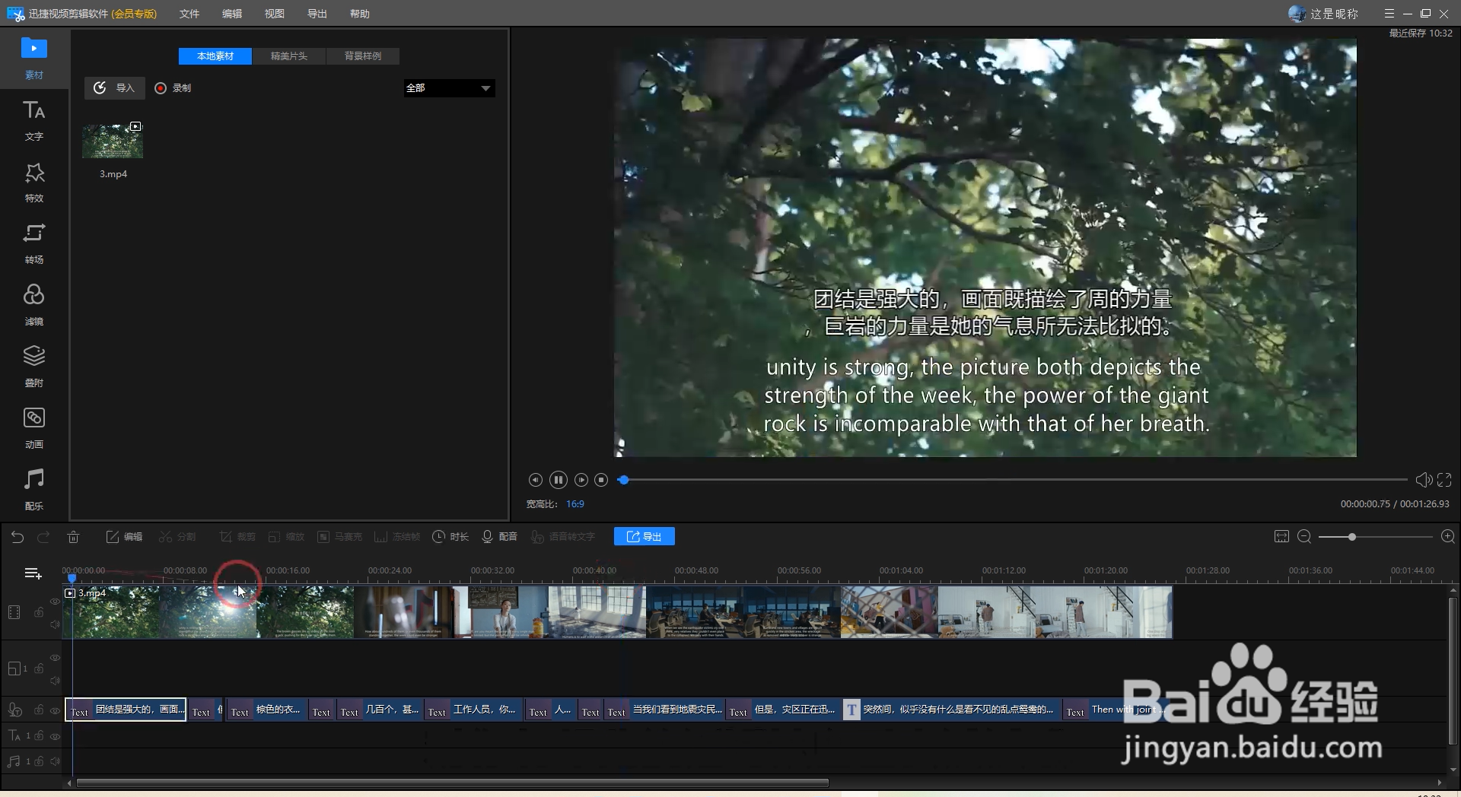Switch to the 精美片头 tab
This screenshot has width=1461, height=797.
[289, 56]
